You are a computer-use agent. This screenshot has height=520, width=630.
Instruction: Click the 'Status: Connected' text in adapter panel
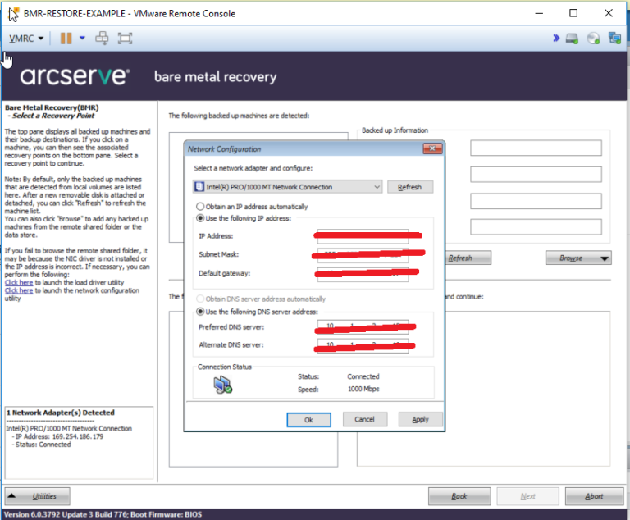[43, 445]
